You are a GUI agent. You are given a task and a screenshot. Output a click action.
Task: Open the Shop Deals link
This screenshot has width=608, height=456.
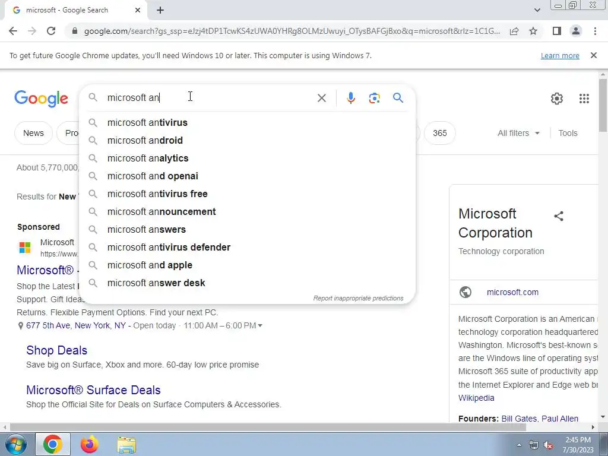[x=56, y=350]
